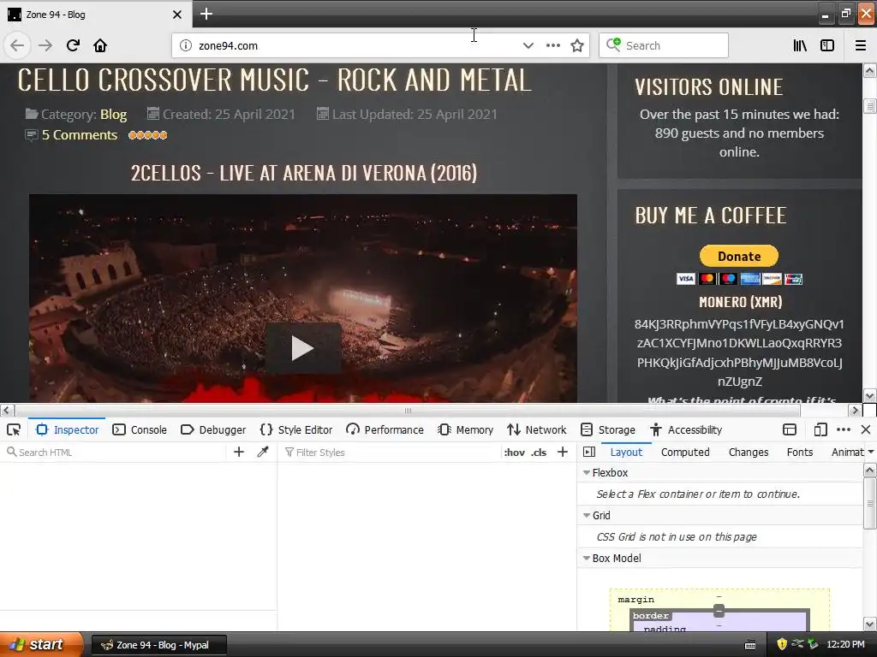This screenshot has width=877, height=657.
Task: Create a new node with plus button
Action: pyautogui.click(x=239, y=452)
